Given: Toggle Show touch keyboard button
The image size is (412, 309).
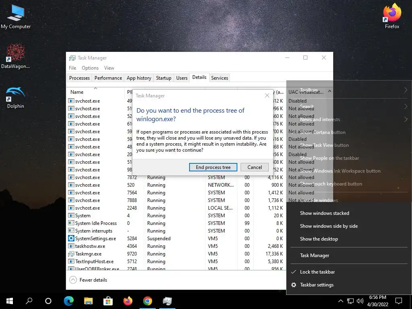Looking at the screenshot, I should coord(349,183).
